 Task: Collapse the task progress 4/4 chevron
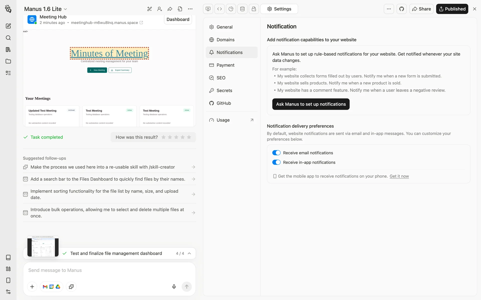click(189, 253)
